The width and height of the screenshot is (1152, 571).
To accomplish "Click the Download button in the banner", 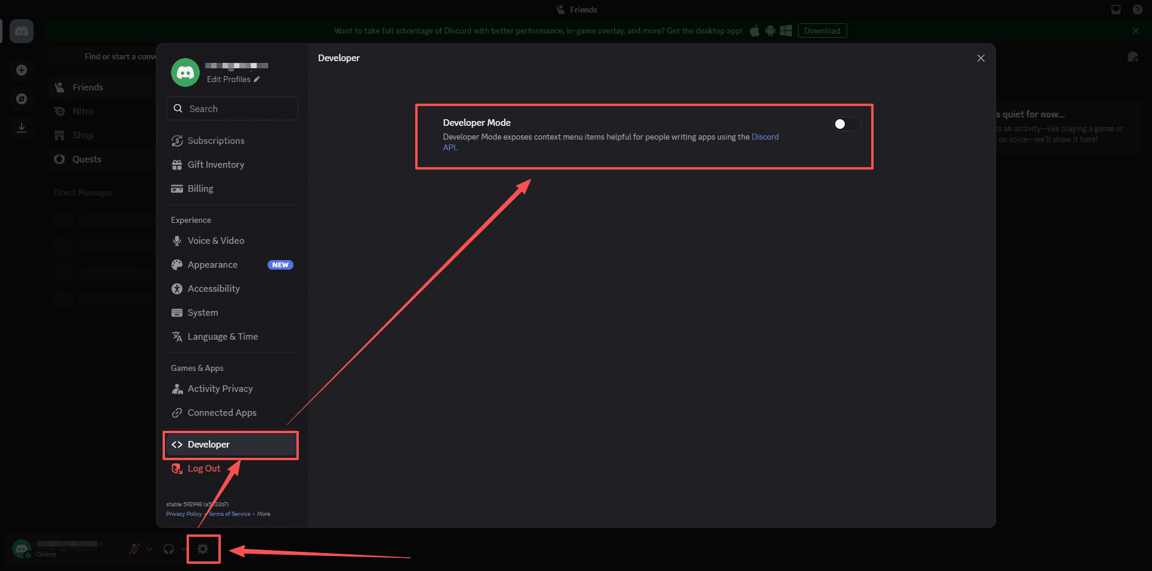I will [822, 31].
